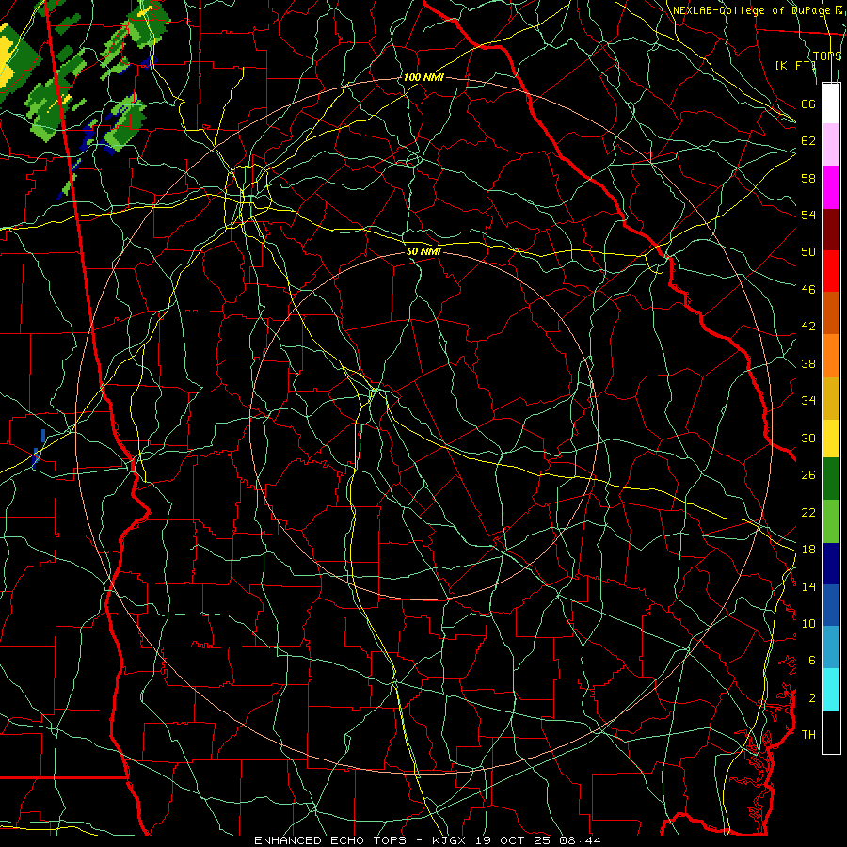Image resolution: width=847 pixels, height=847 pixels.
Task: Click the legend value "66"
Action: 808,104
